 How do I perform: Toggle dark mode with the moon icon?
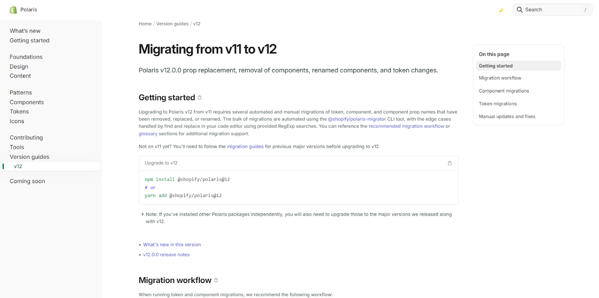coord(500,10)
